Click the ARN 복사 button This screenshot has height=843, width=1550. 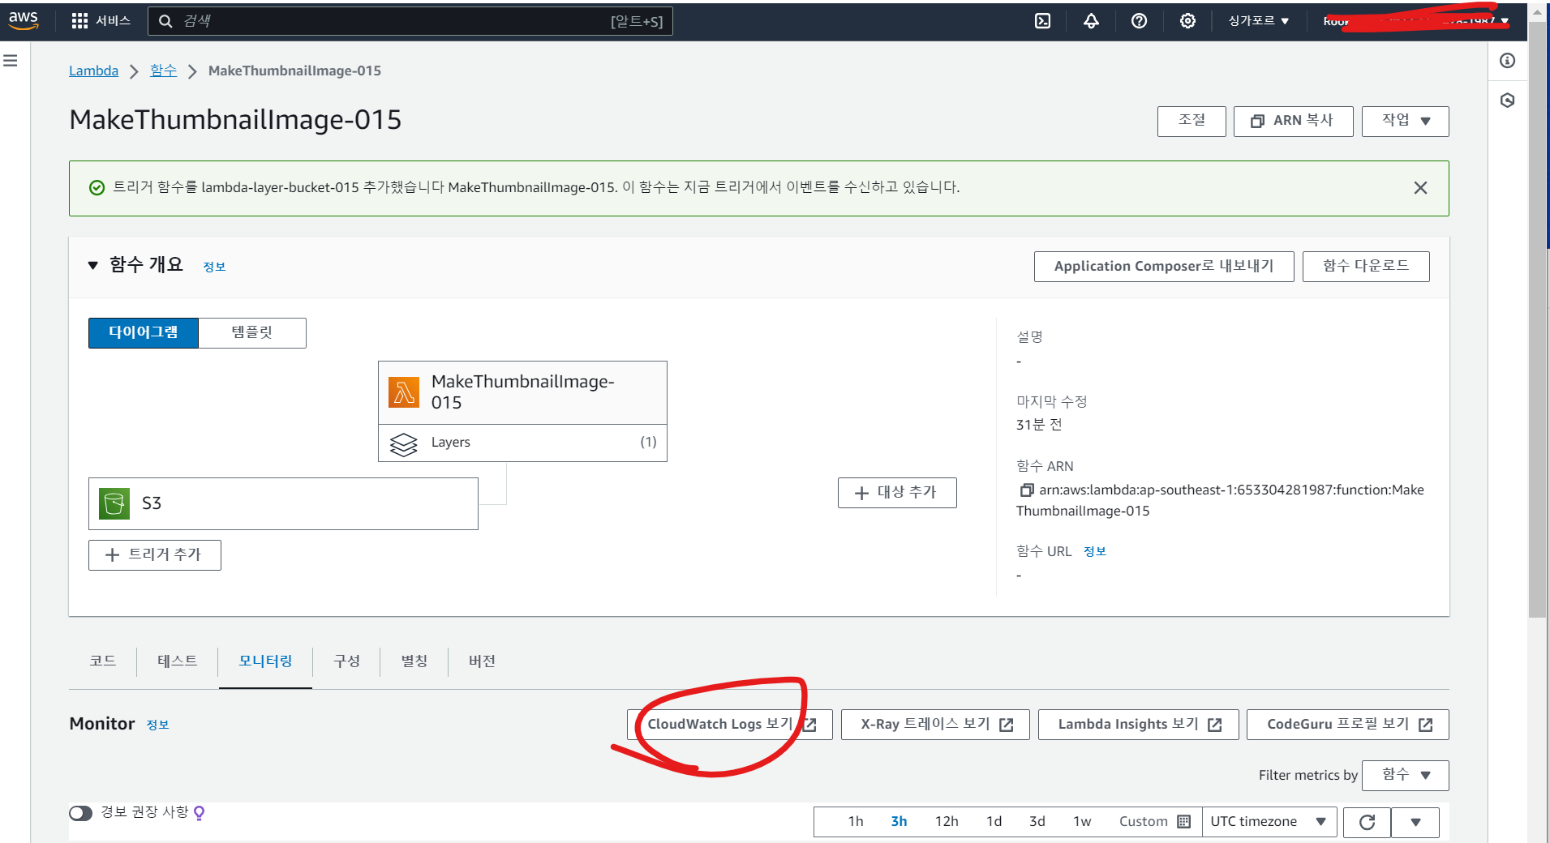tap(1294, 122)
